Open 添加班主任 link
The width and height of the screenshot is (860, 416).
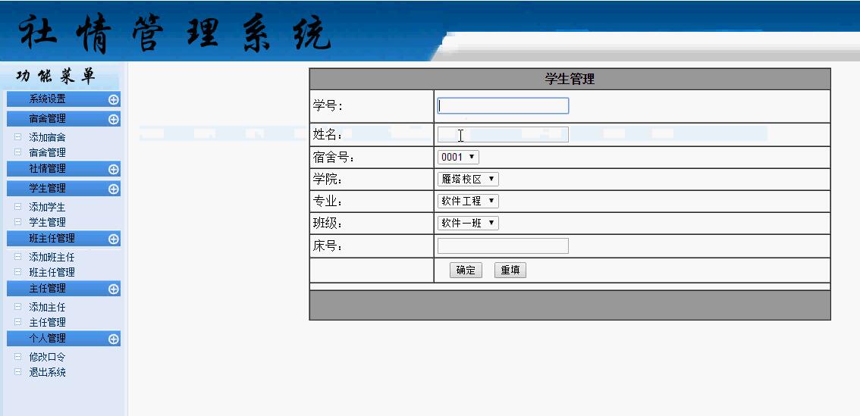coord(52,257)
